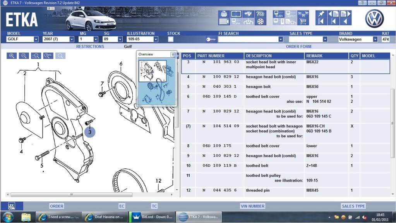Go to next page document icon
Viewport: 396px width, 223px height.
346,14
